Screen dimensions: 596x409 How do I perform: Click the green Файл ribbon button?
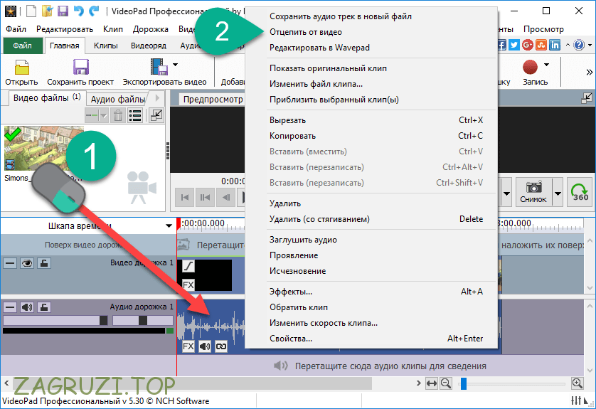click(23, 46)
